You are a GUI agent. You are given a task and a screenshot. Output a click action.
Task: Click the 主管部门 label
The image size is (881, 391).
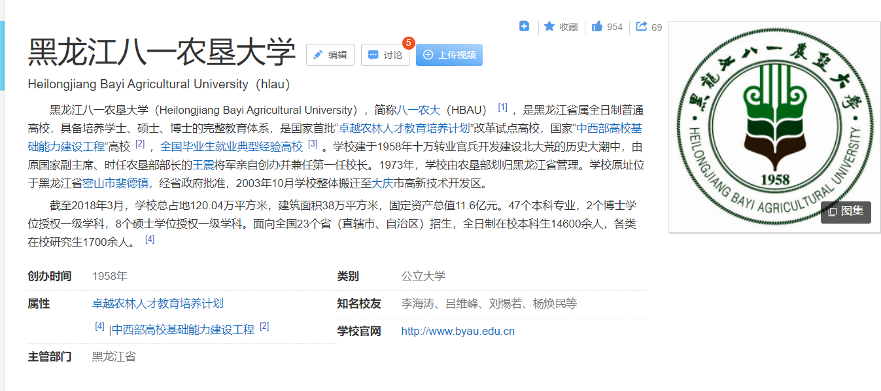click(x=50, y=356)
